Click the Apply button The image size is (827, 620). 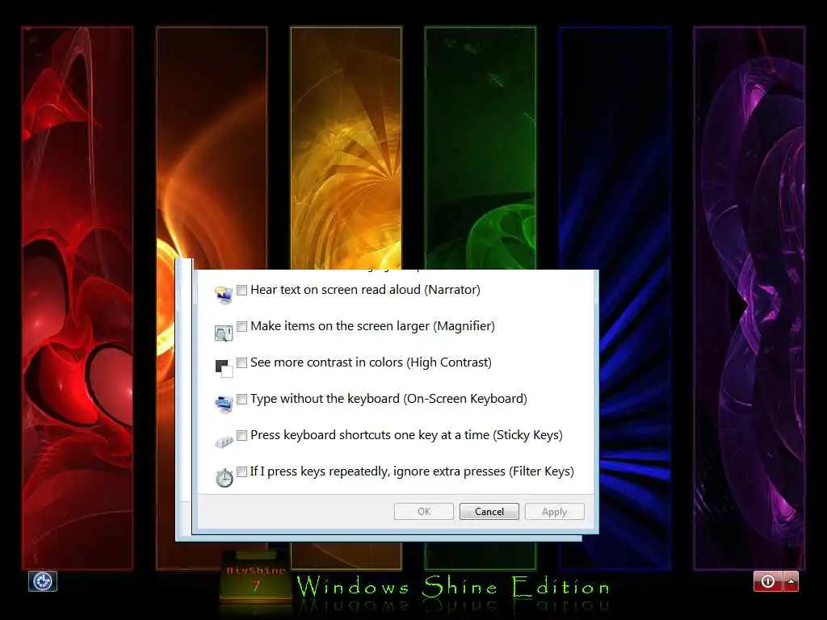[x=554, y=511]
